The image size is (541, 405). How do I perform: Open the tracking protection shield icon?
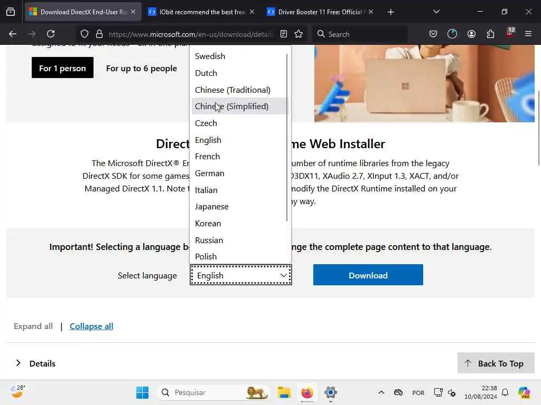85,34
